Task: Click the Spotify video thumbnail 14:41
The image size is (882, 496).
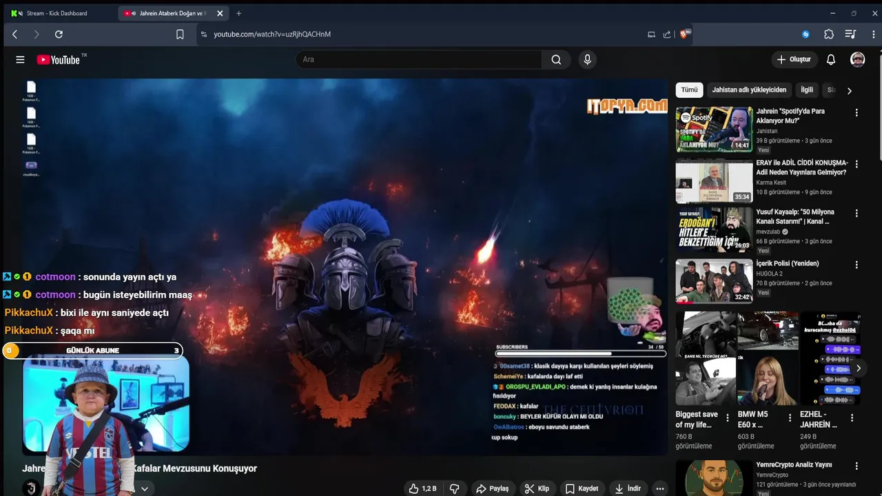Action: pos(714,129)
